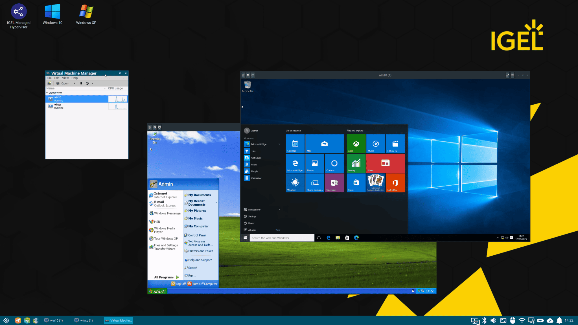Open Get Skype in most used list
578x325 pixels.
[x=253, y=158]
